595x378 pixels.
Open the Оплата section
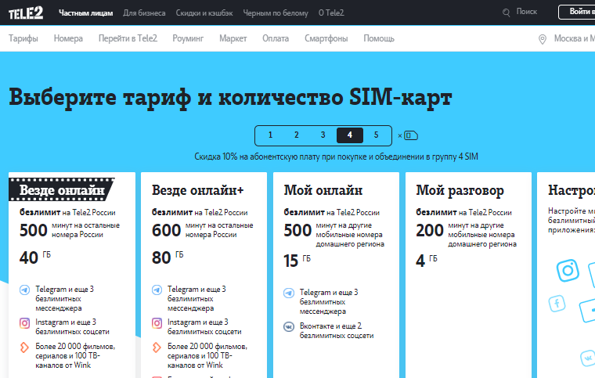tap(276, 38)
